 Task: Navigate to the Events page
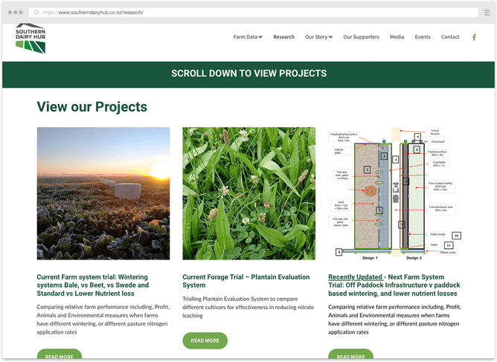coord(423,37)
